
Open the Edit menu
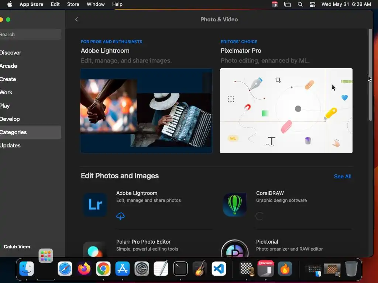point(55,4)
